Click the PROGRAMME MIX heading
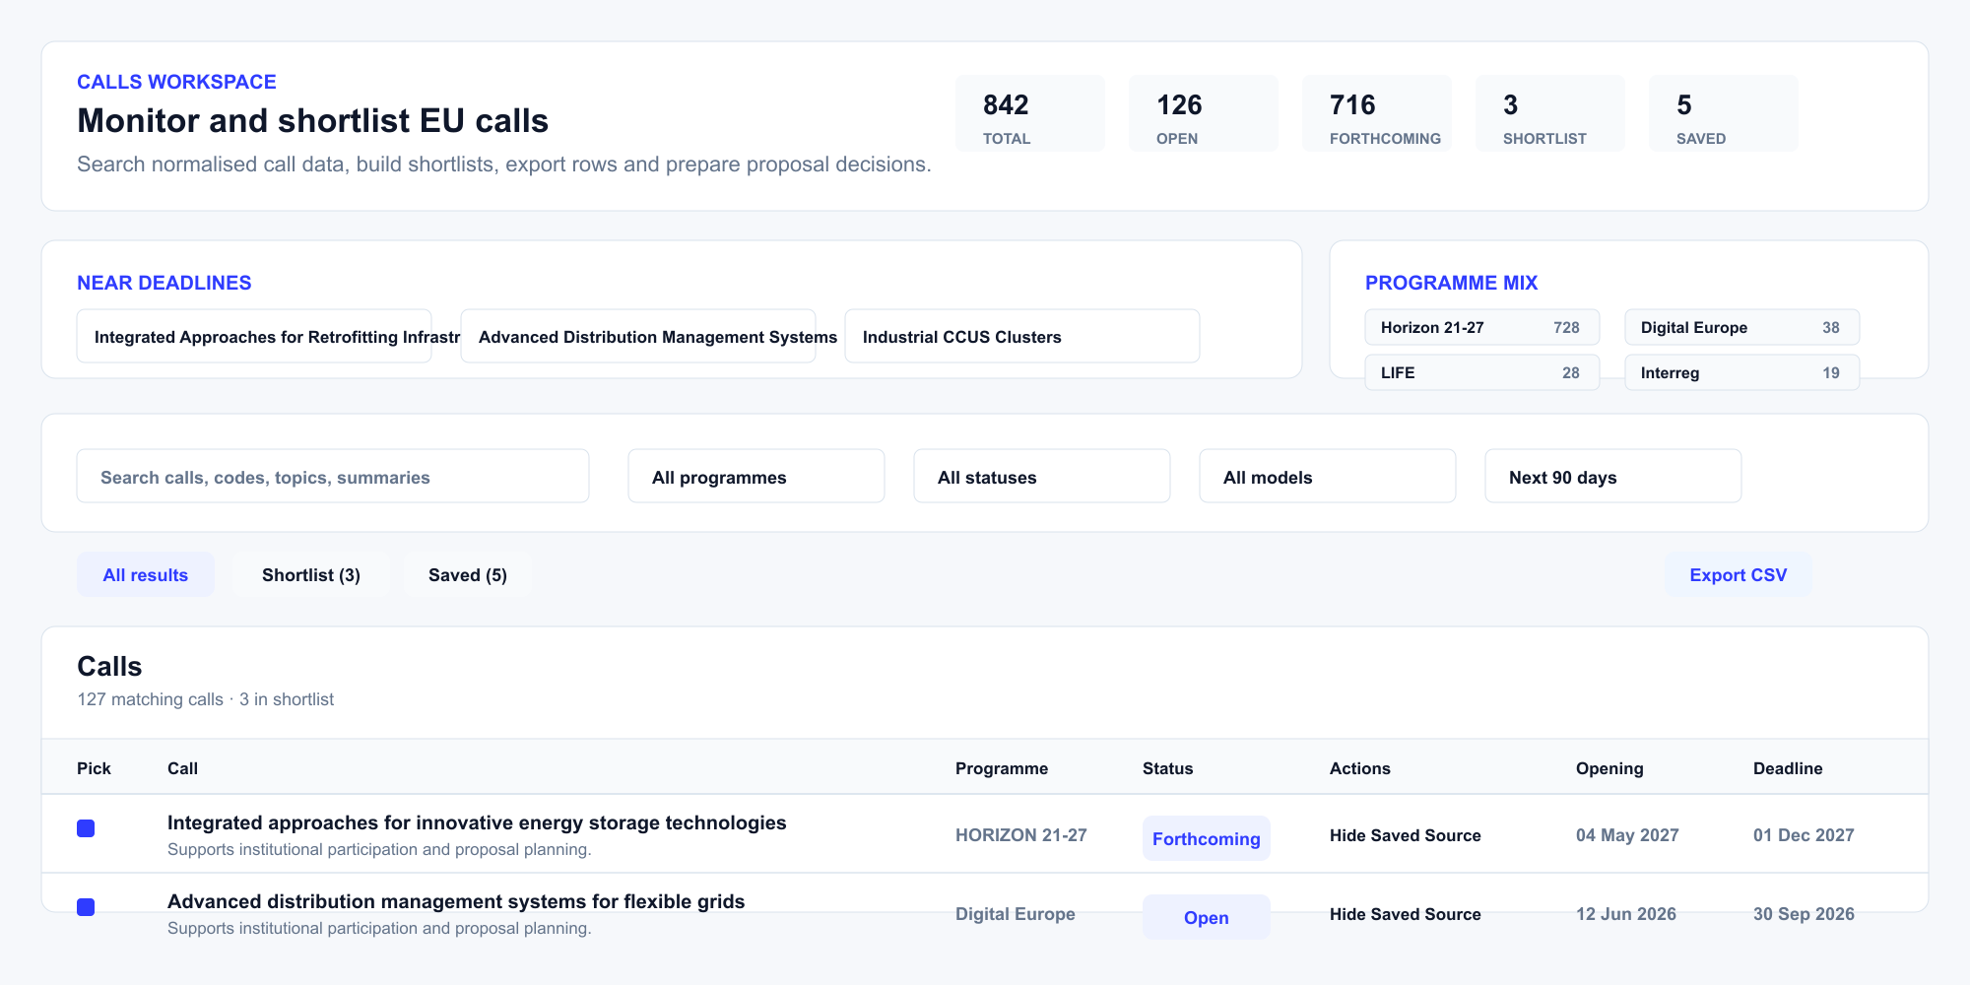The width and height of the screenshot is (1970, 985). click(x=1452, y=283)
